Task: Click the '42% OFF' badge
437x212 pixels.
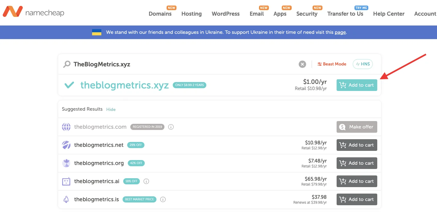Action: coord(136,163)
